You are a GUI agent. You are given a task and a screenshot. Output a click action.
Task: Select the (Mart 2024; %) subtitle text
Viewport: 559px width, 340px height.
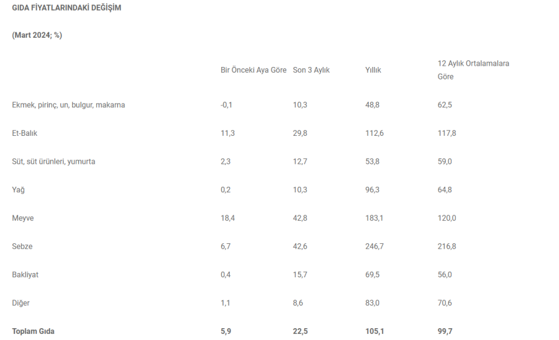pyautogui.click(x=37, y=35)
